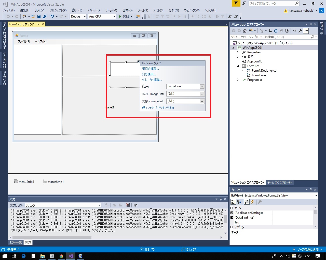Click the Quick Launch search box
Image resolution: width=326 pixels, height=260 pixels.
click(x=274, y=3)
